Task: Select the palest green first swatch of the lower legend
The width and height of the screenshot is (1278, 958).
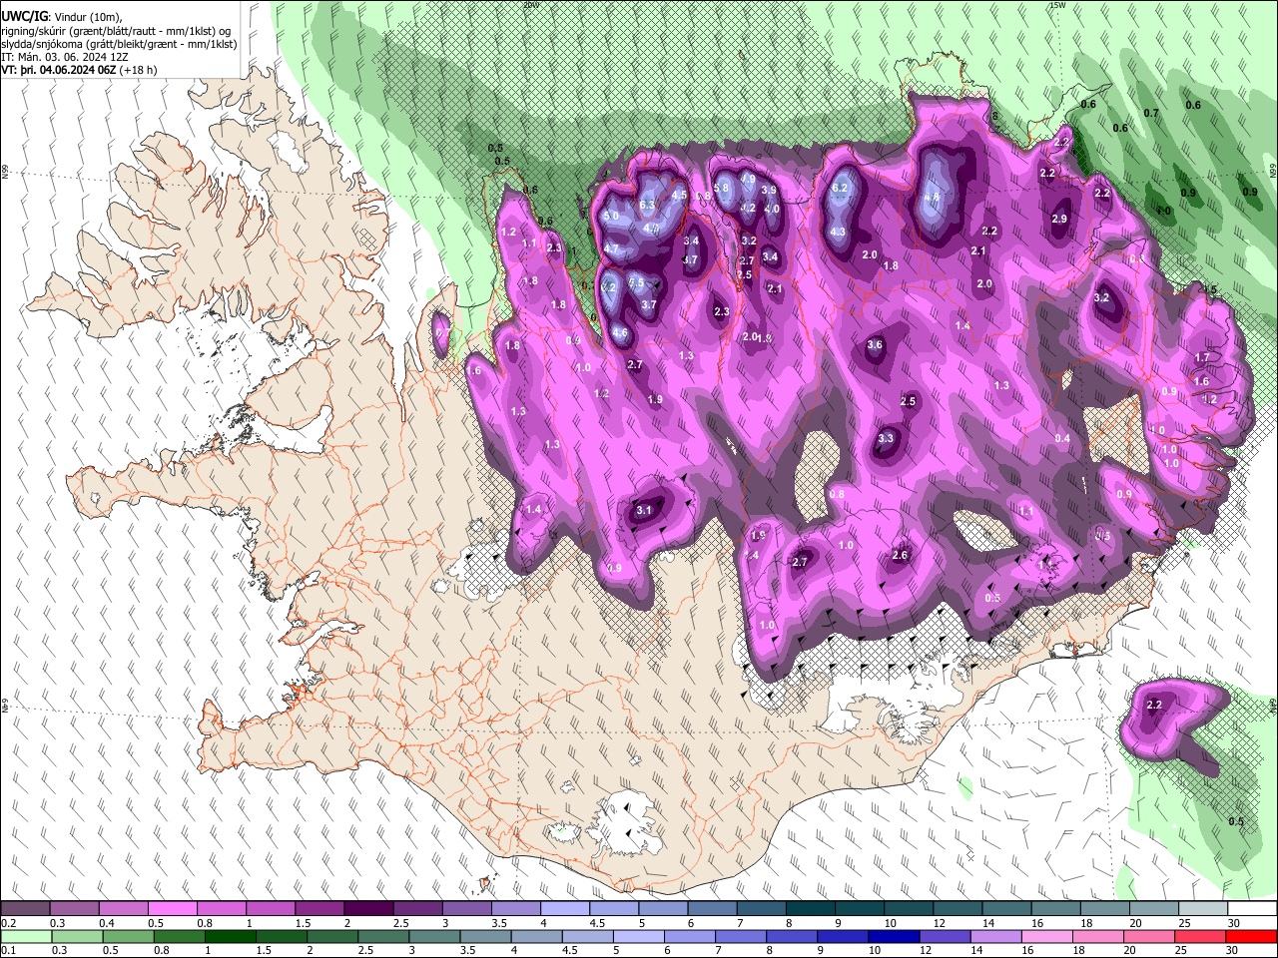Action: click(25, 936)
